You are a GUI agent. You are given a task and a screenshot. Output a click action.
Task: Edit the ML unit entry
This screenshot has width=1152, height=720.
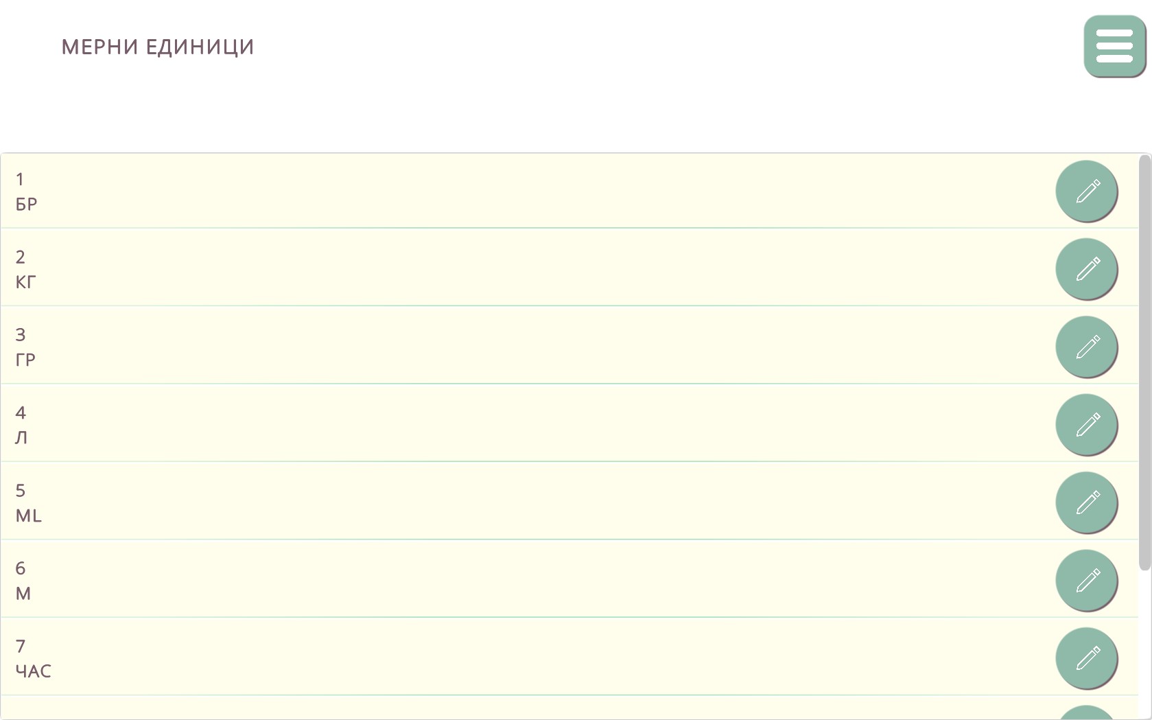pos(1086,502)
